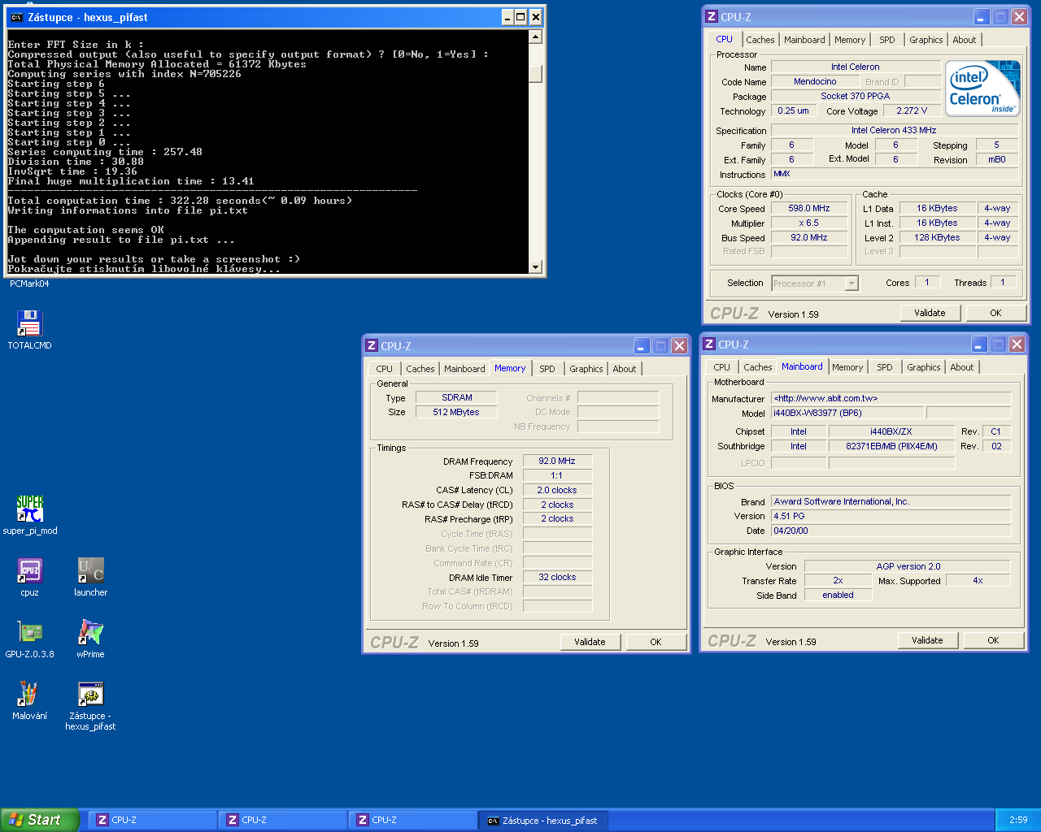The height and width of the screenshot is (832, 1041).
Task: Switch to third CPU-Z taskbar button
Action: pos(412,820)
